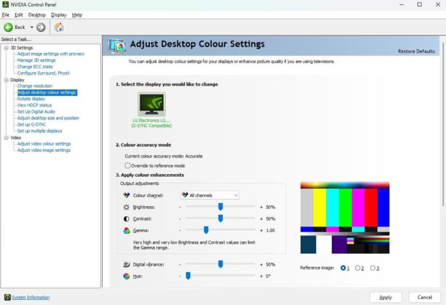Open View HDCP status

pyautogui.click(x=34, y=105)
